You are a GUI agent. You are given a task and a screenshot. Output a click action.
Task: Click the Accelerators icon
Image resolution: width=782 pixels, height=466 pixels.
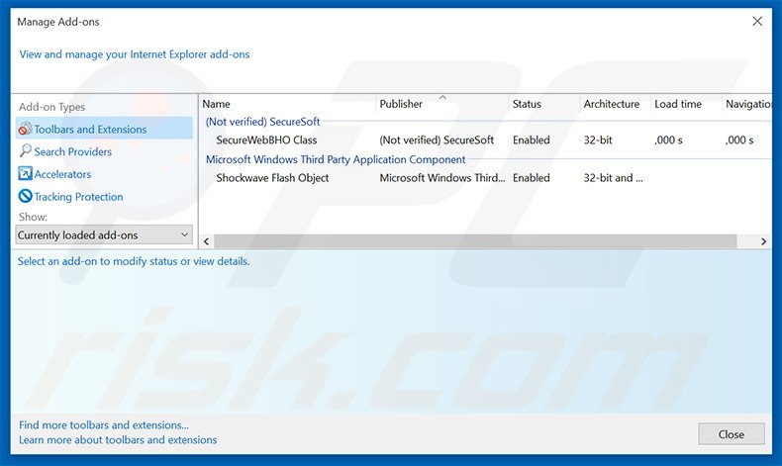tap(25, 174)
